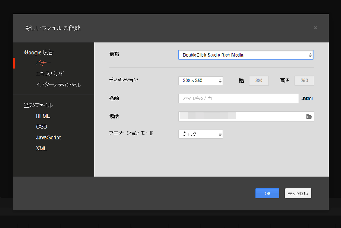This screenshot has width=341, height=228.
Task: Choose HTML empty file type
Action: (x=43, y=116)
